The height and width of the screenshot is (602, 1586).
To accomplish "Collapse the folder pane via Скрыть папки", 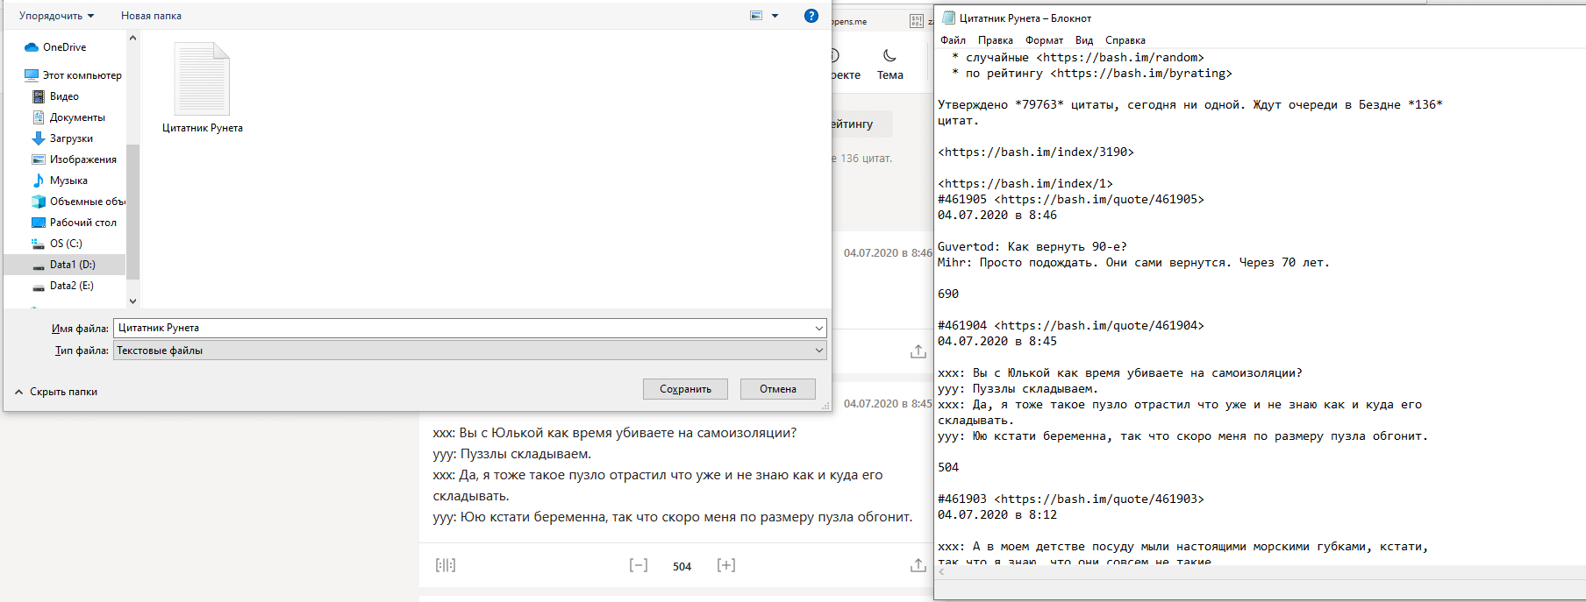I will 56,392.
